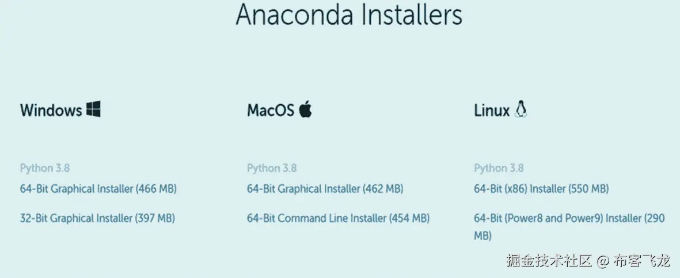Click the Linux section heading text
680x278 pixels.
pos(492,110)
